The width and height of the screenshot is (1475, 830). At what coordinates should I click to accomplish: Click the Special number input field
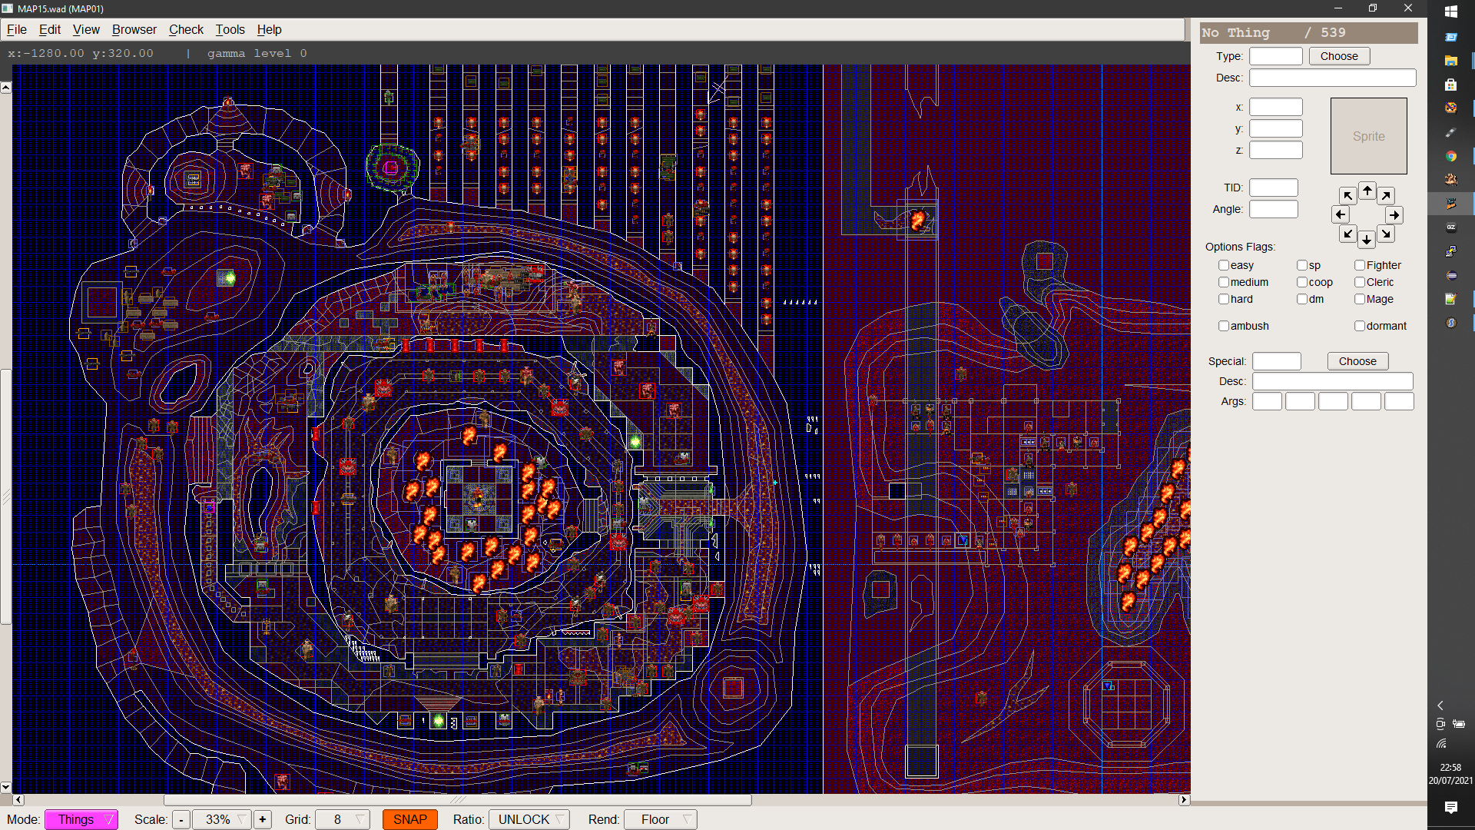1277,361
